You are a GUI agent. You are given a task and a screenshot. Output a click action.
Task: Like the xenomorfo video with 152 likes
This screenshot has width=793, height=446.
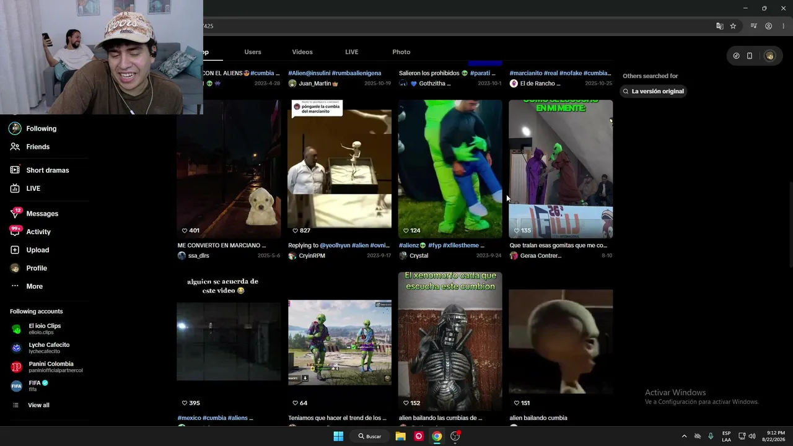click(406, 403)
